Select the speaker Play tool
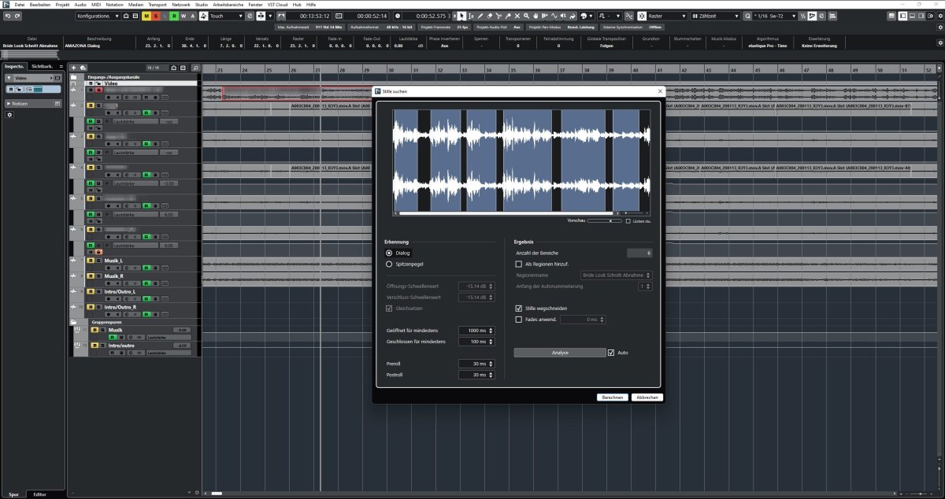Viewport: 945px width, 499px height. (563, 16)
